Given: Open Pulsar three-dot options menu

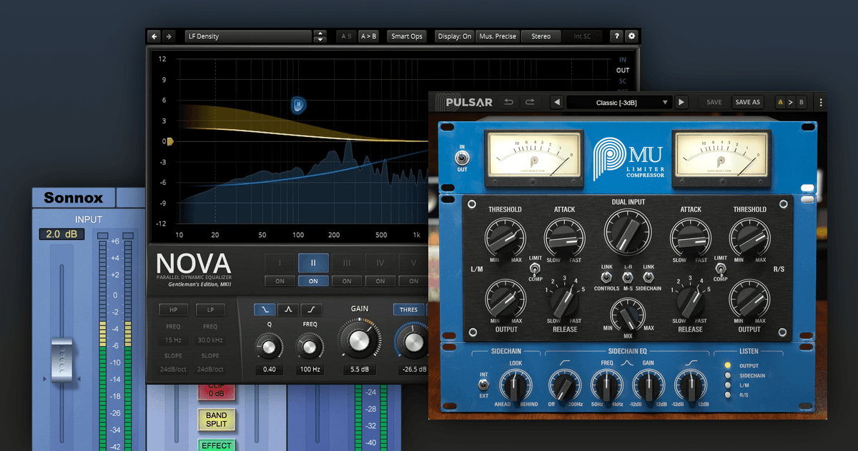Looking at the screenshot, I should click(821, 102).
